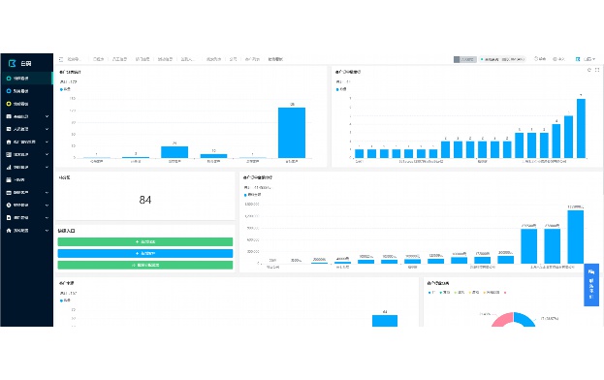Viewport: 604px width, 380px height.
Task: Click the app logo in the sidebar header
Action: [13, 63]
